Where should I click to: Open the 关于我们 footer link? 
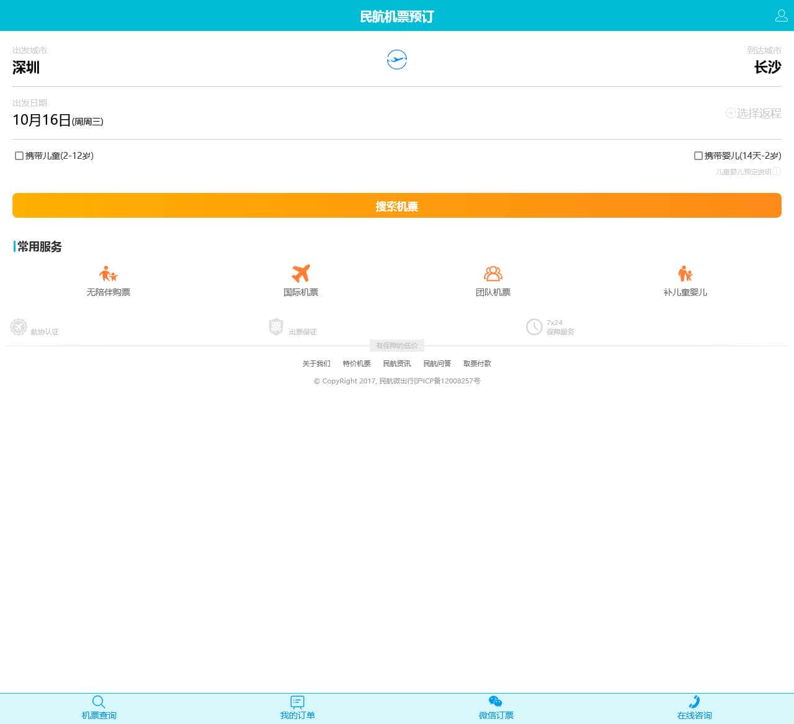pos(316,364)
